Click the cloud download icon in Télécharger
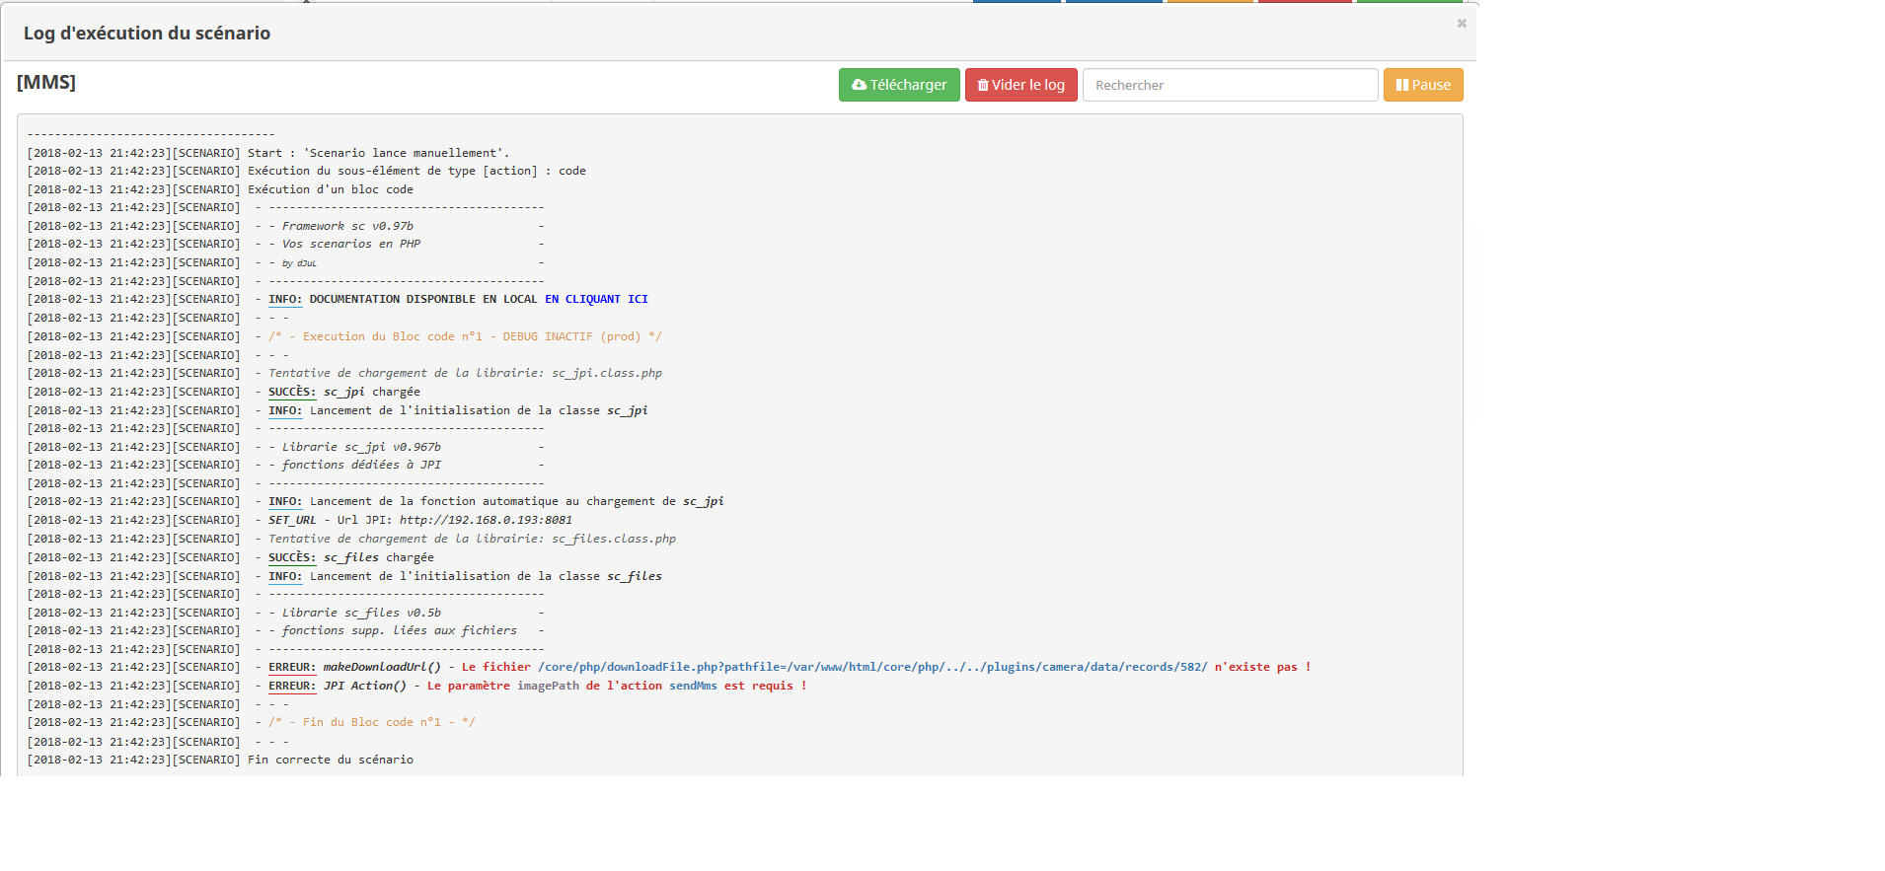1885x871 pixels. tap(859, 85)
